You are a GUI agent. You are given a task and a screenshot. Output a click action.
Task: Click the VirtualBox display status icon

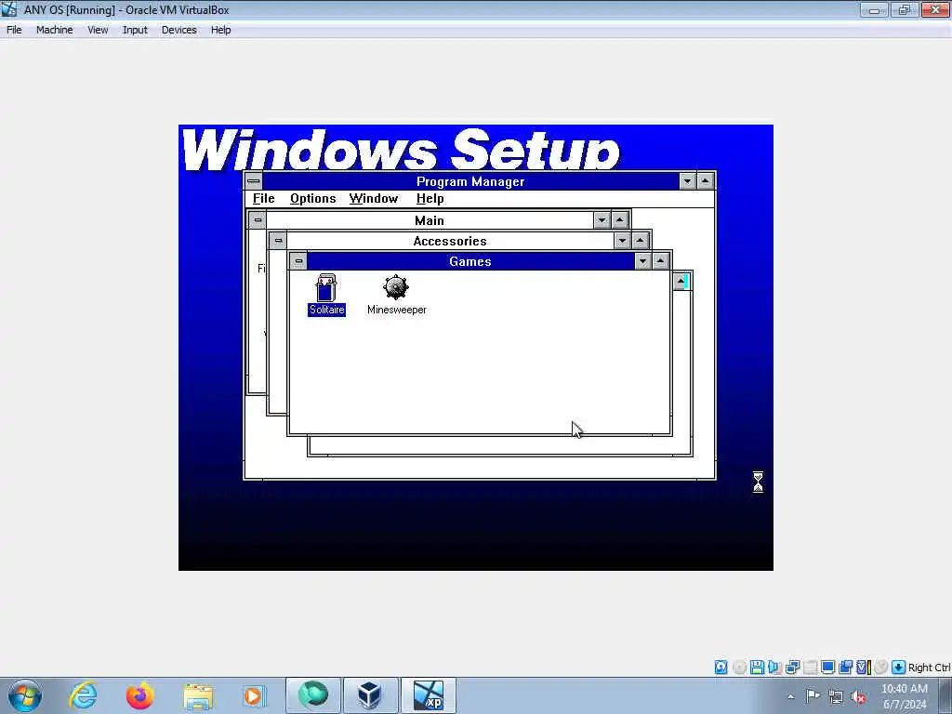(827, 668)
